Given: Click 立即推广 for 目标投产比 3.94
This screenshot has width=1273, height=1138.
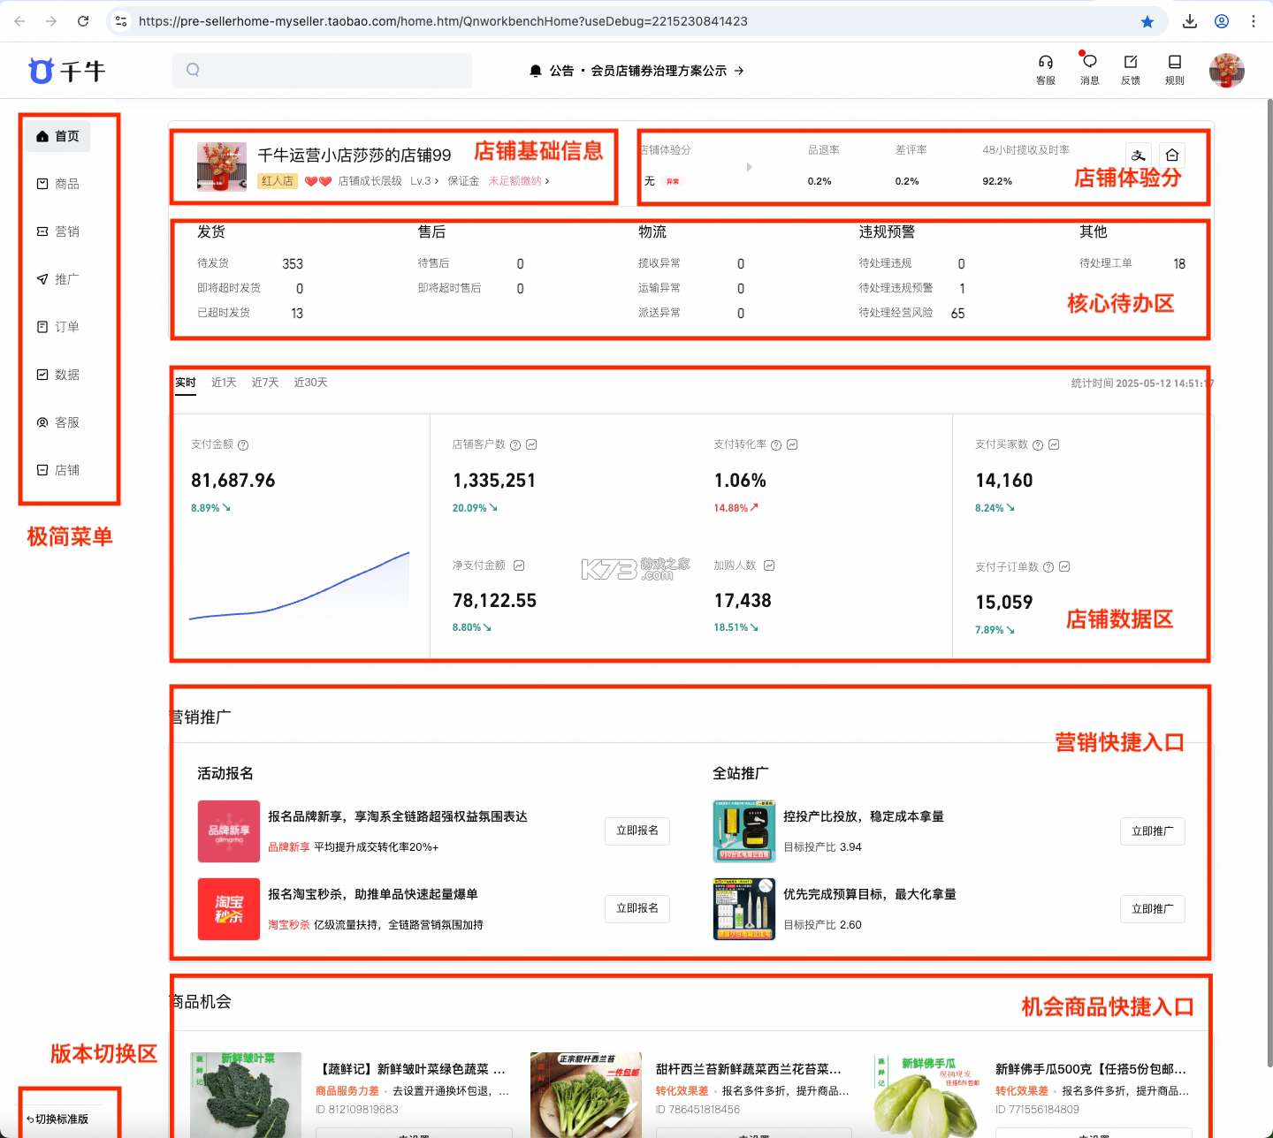Looking at the screenshot, I should [1153, 831].
